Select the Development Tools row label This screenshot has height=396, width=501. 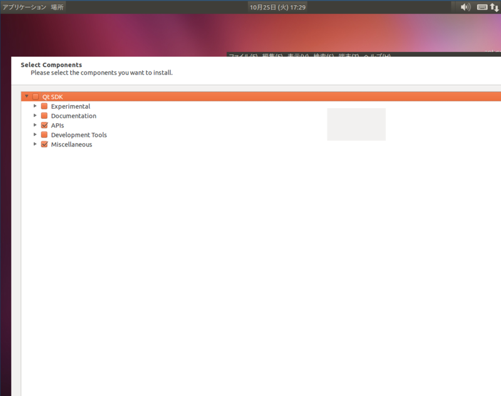[79, 135]
